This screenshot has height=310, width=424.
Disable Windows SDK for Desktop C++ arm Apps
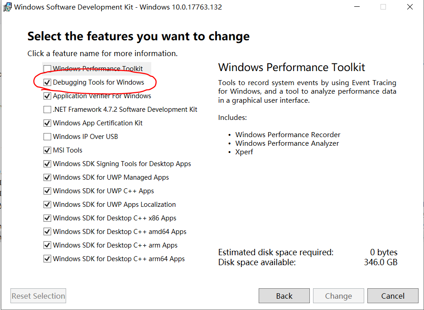[47, 245]
